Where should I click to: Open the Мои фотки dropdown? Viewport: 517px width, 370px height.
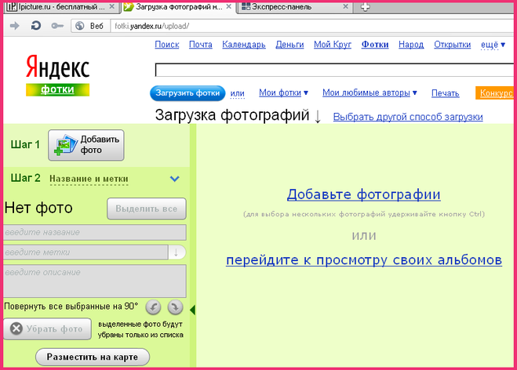(283, 93)
